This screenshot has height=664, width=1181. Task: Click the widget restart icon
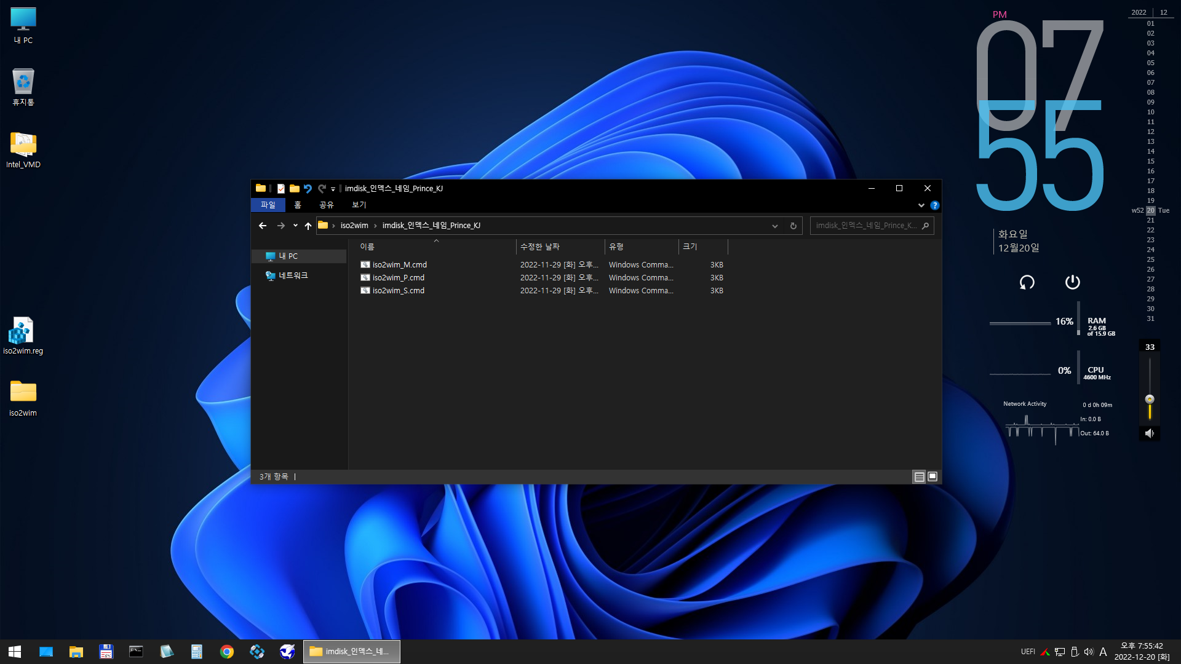point(1027,282)
